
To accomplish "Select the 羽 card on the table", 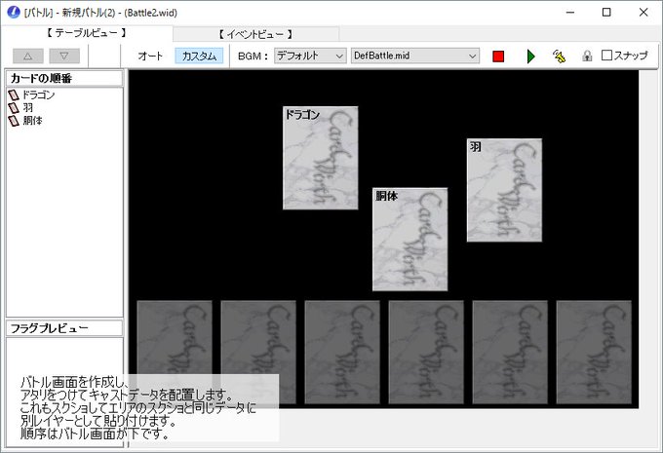I will click(x=504, y=190).
